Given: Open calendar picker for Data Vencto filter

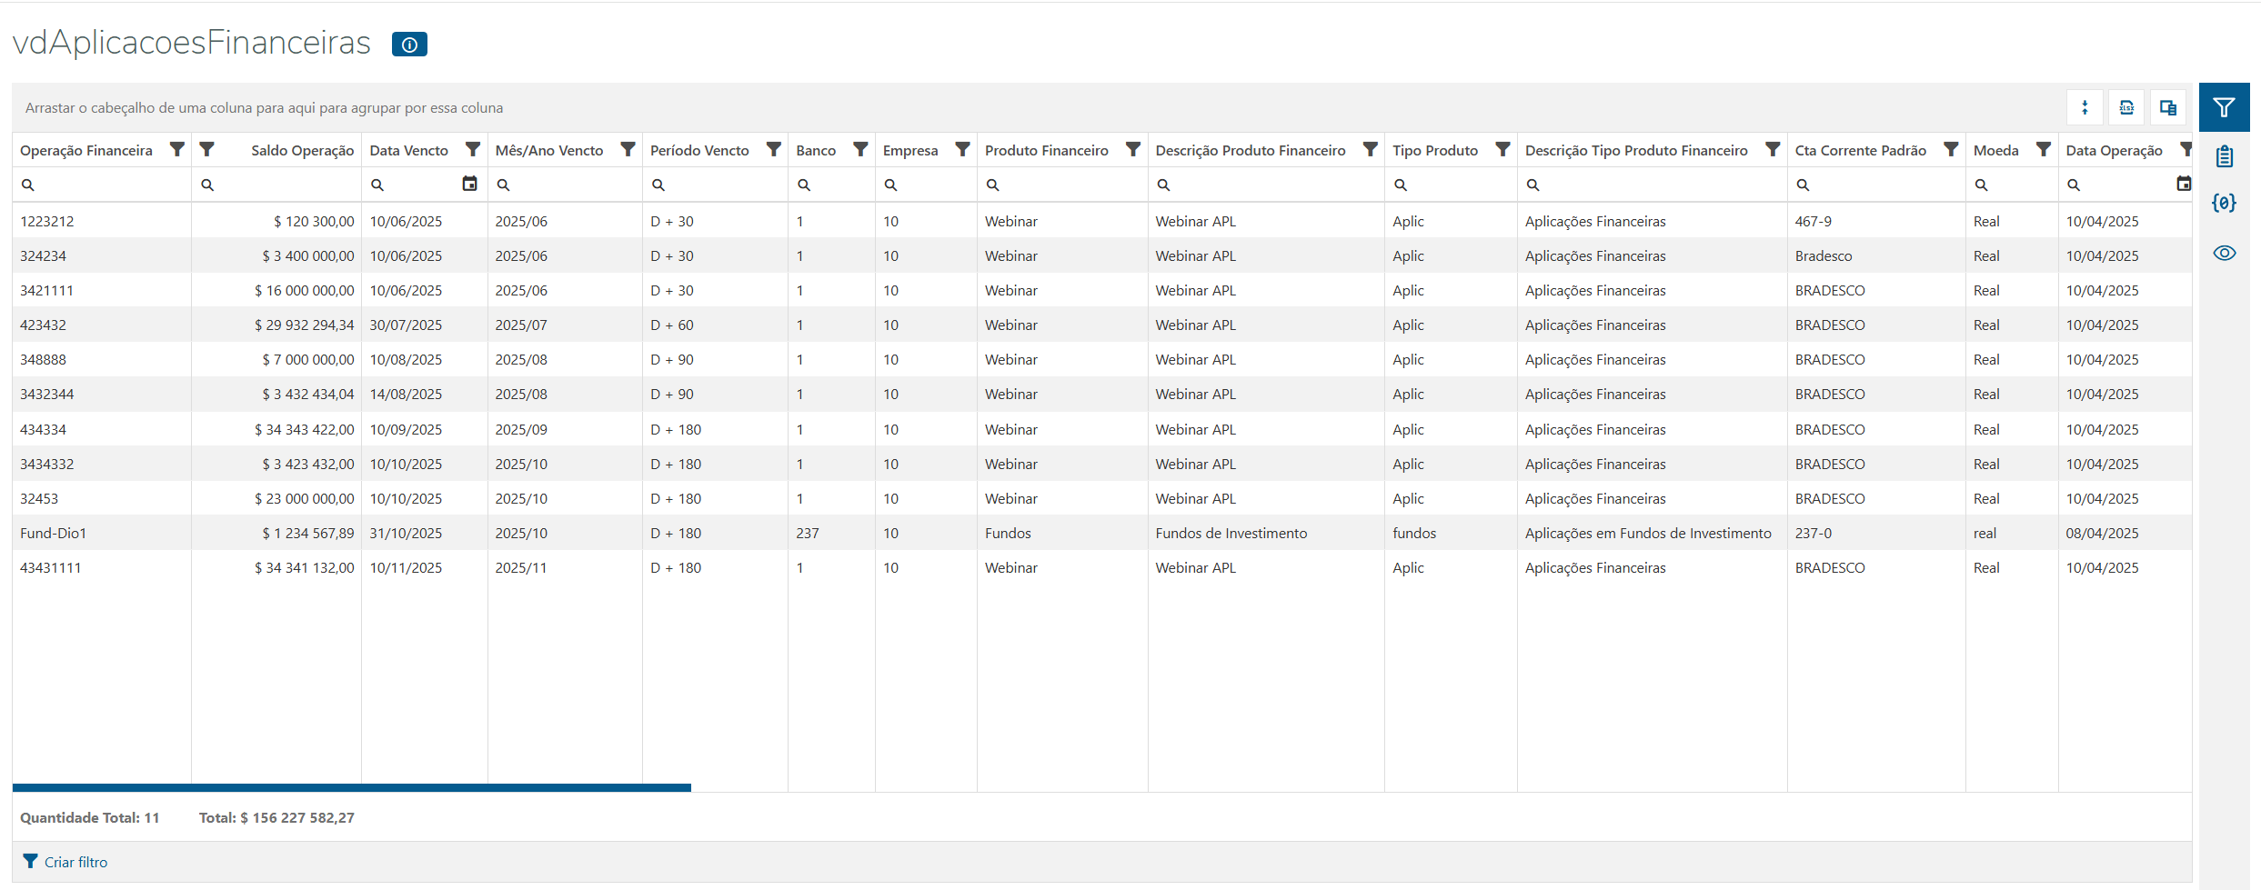Looking at the screenshot, I should (x=469, y=185).
